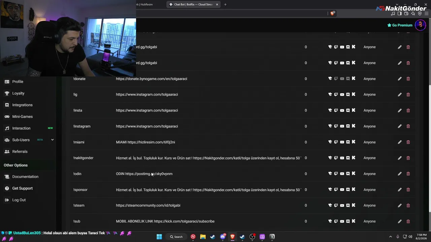Screen dimensions: 431x242
Task: Click the pencil icon for the !ig command
Action: pyautogui.click(x=400, y=94)
